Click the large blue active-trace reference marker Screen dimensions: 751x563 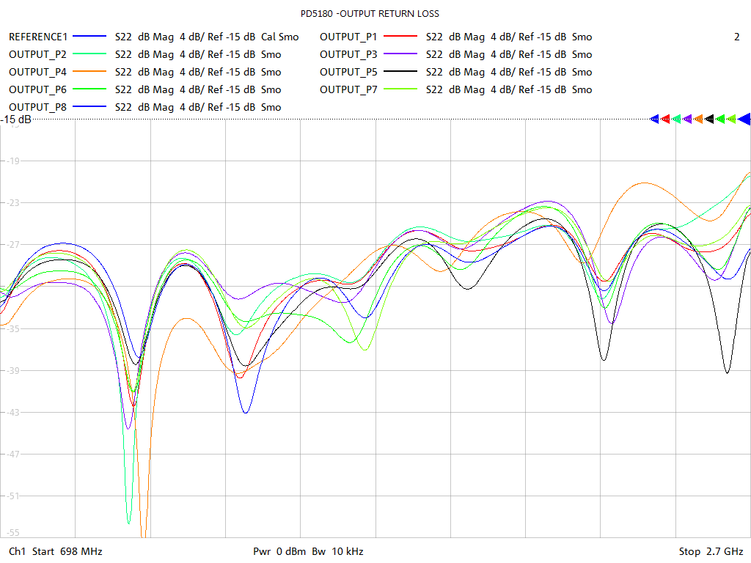click(x=744, y=119)
